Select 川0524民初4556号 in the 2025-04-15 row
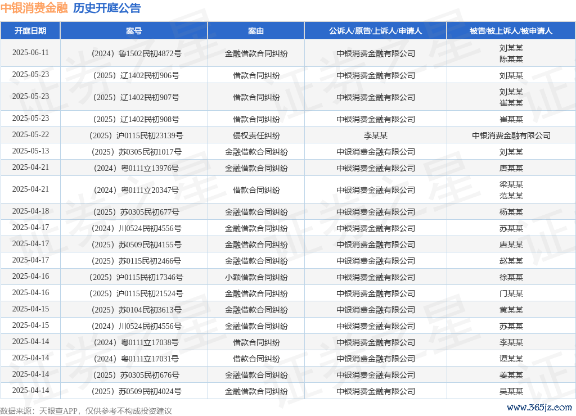This screenshot has height=416, width=576. 136,326
